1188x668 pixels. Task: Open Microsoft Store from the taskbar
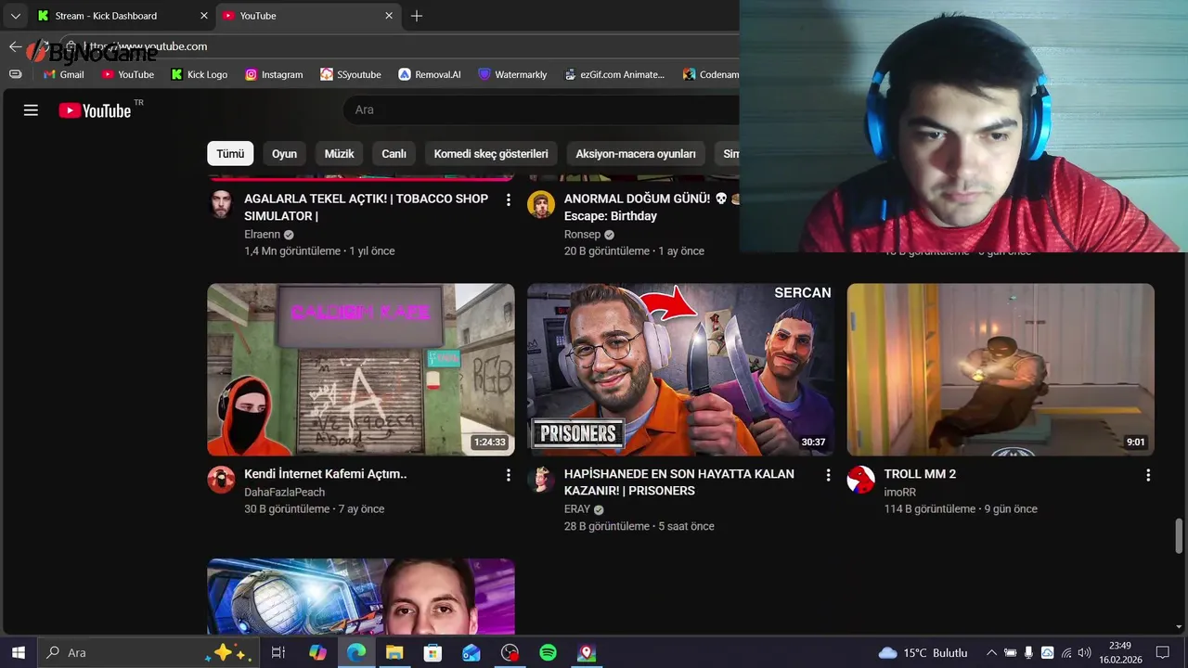[x=433, y=653]
